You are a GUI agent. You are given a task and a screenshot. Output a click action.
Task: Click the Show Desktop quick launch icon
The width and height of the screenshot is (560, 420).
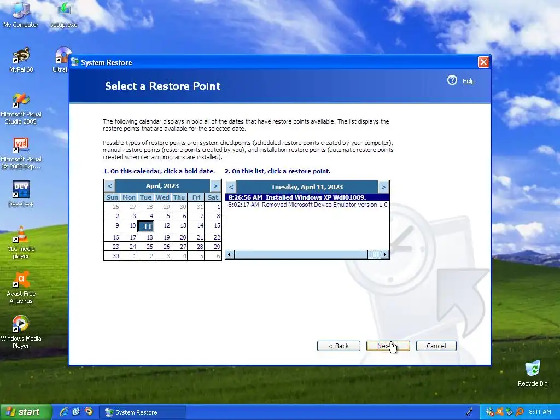click(x=76, y=412)
